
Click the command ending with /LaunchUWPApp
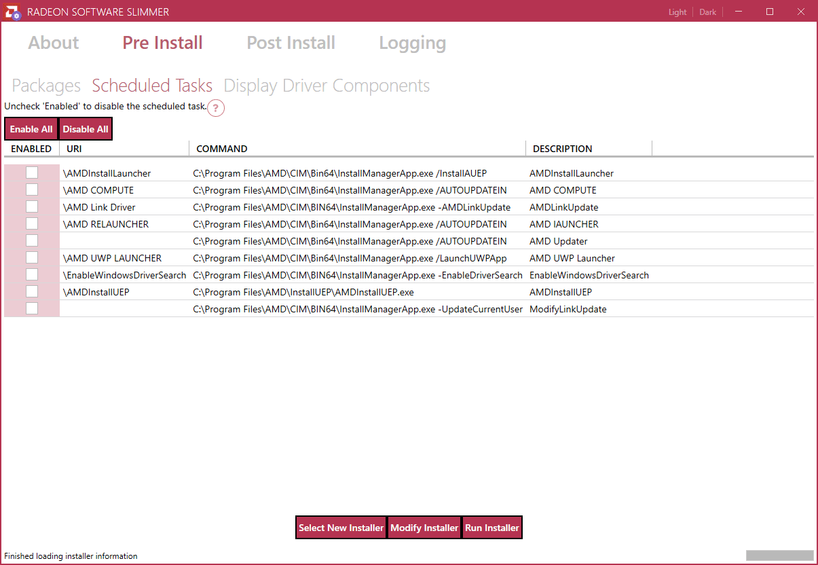click(x=350, y=258)
